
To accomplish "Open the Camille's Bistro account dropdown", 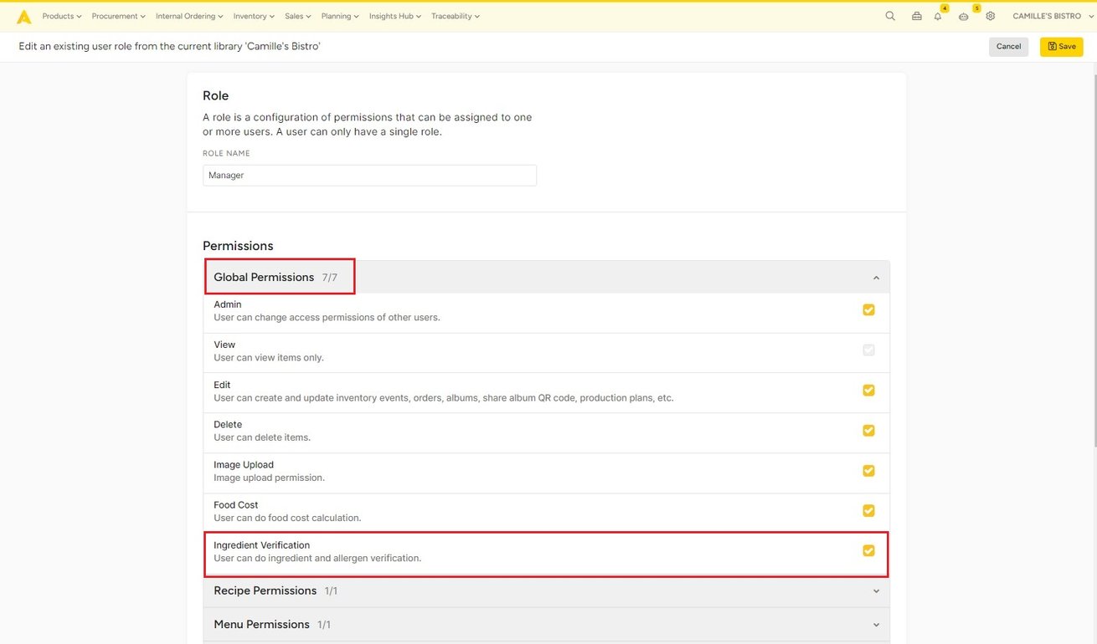I will 1053,16.
